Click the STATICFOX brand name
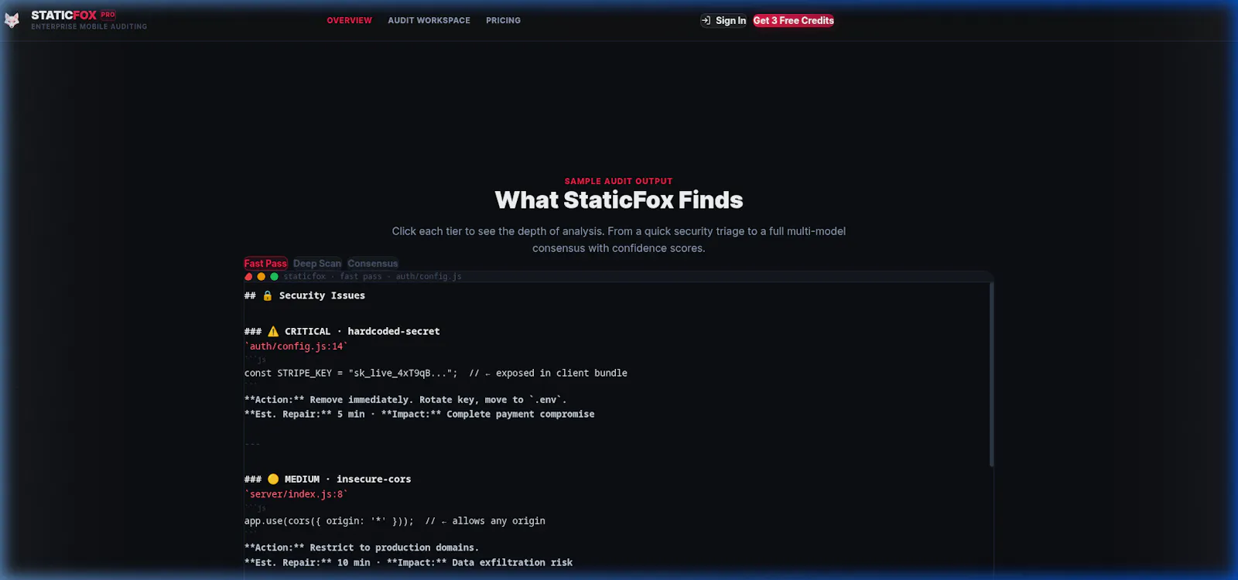This screenshot has width=1238, height=580. (63, 15)
